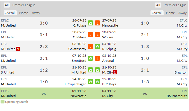This screenshot has width=189, height=111.
Task: Switch left panel to Away matches
Action: (x=36, y=13)
